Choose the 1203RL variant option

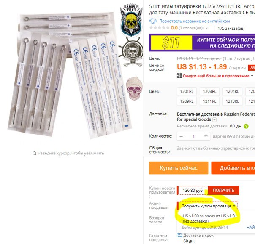coord(209,92)
